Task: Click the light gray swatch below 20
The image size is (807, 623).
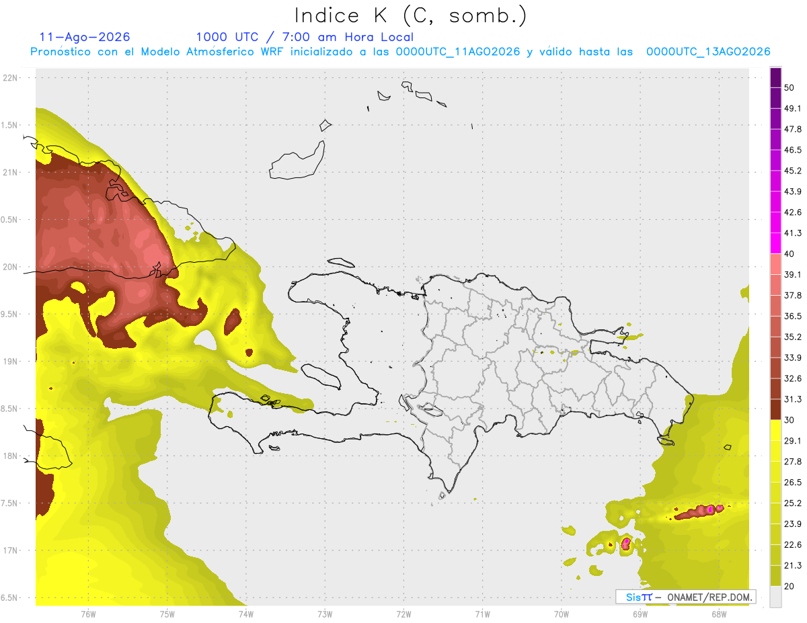Action: [776, 597]
